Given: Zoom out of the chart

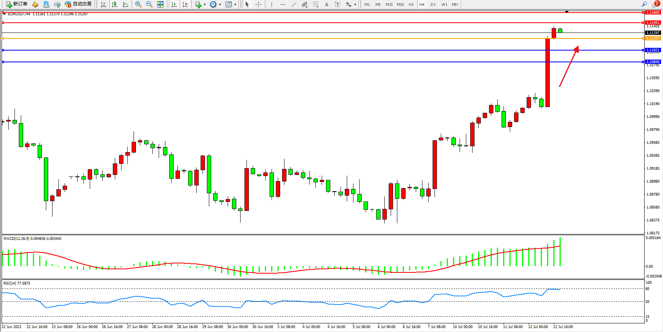Looking at the screenshot, I should click(x=149, y=4).
